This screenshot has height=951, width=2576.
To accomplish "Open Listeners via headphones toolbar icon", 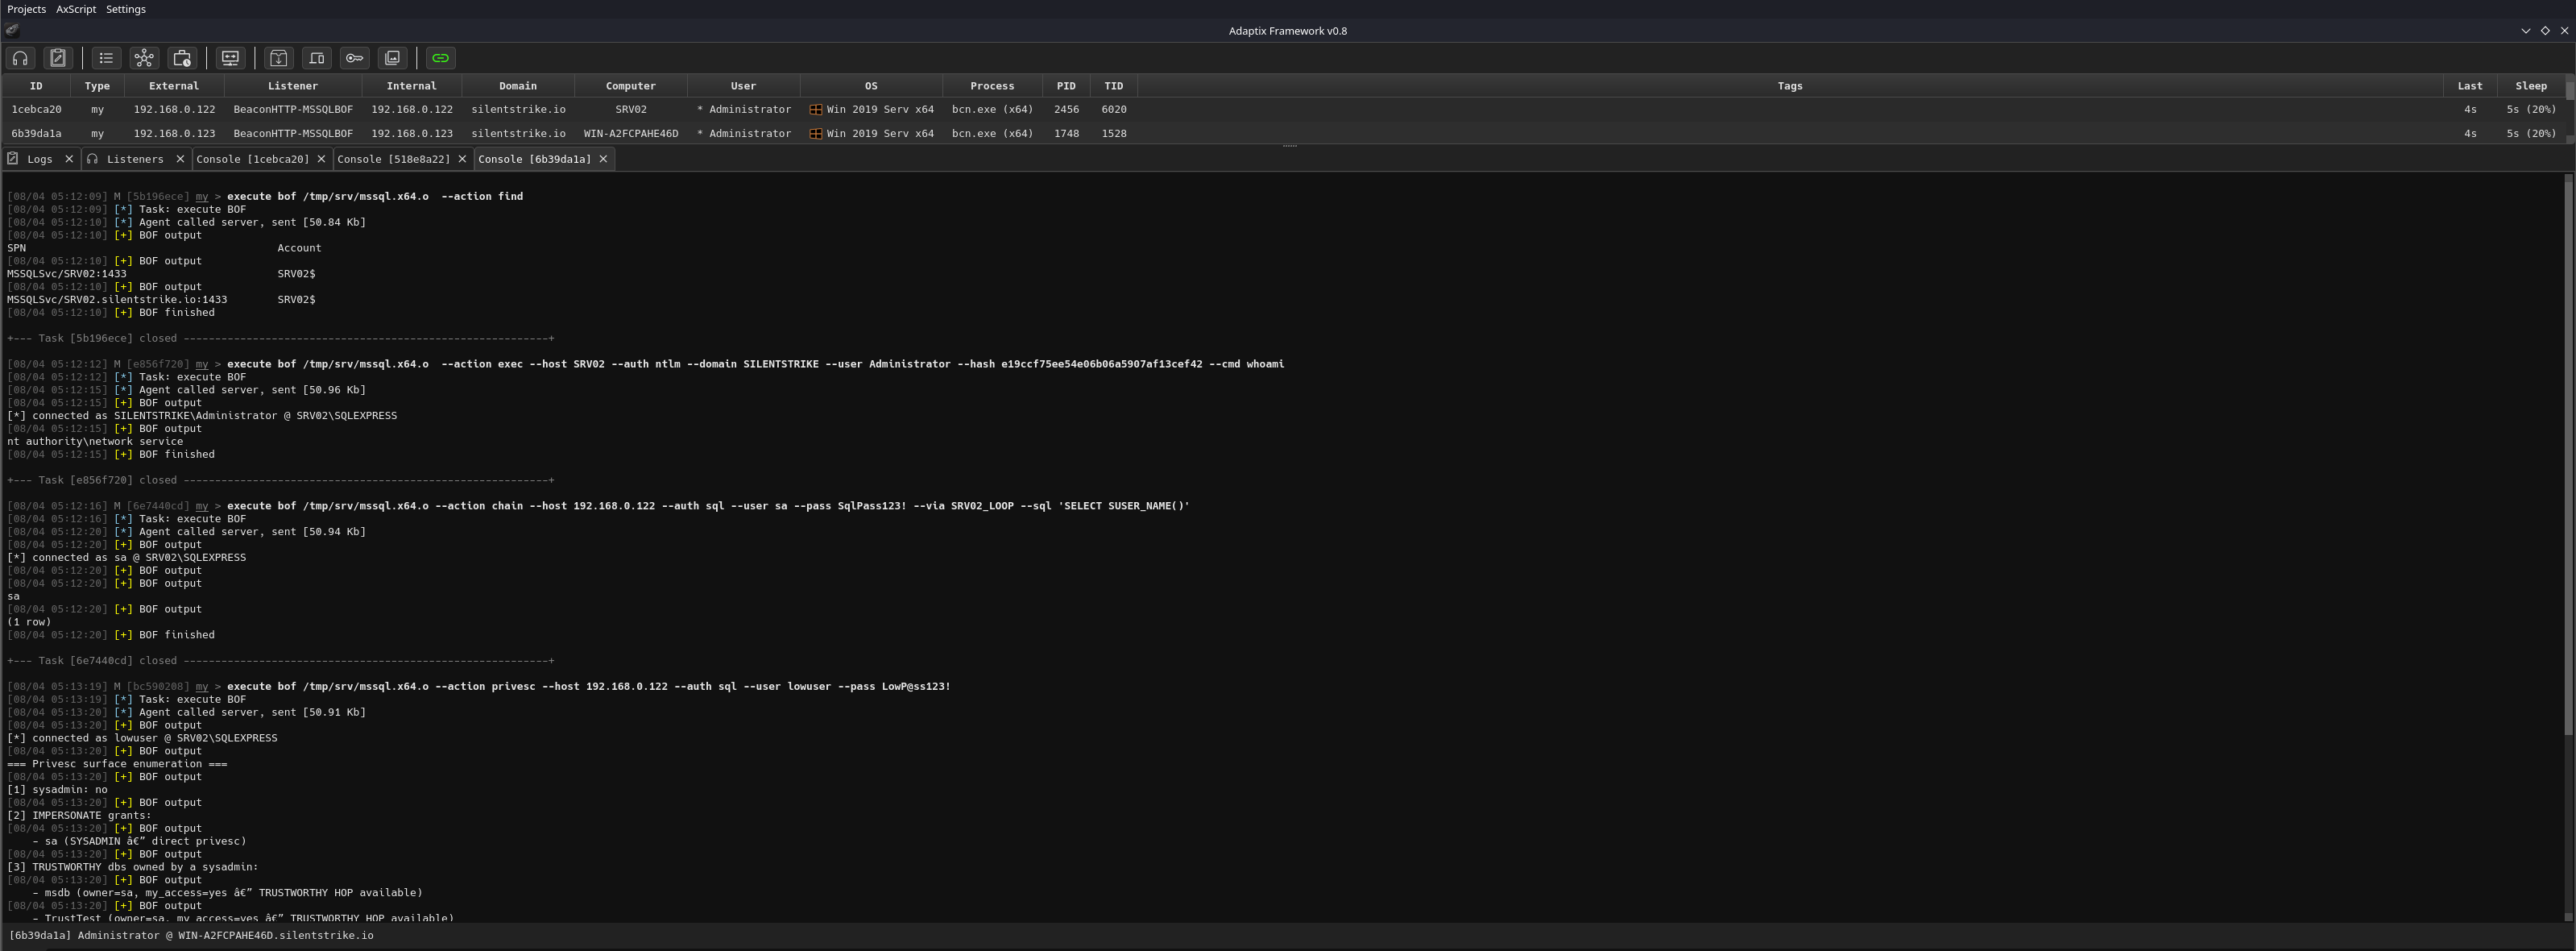I will pyautogui.click(x=20, y=58).
